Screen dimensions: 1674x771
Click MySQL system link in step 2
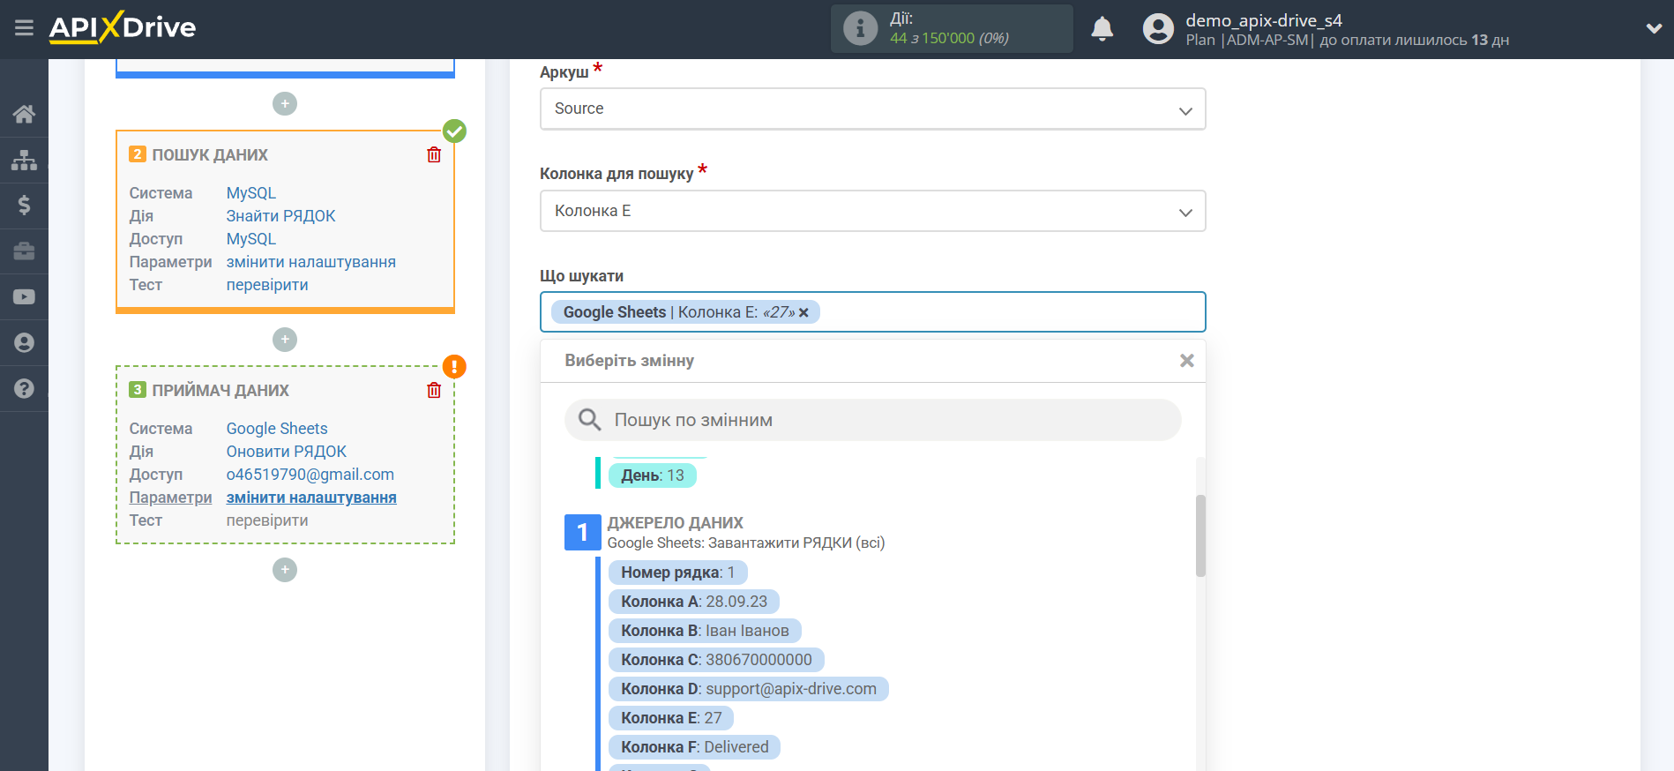pyautogui.click(x=251, y=193)
